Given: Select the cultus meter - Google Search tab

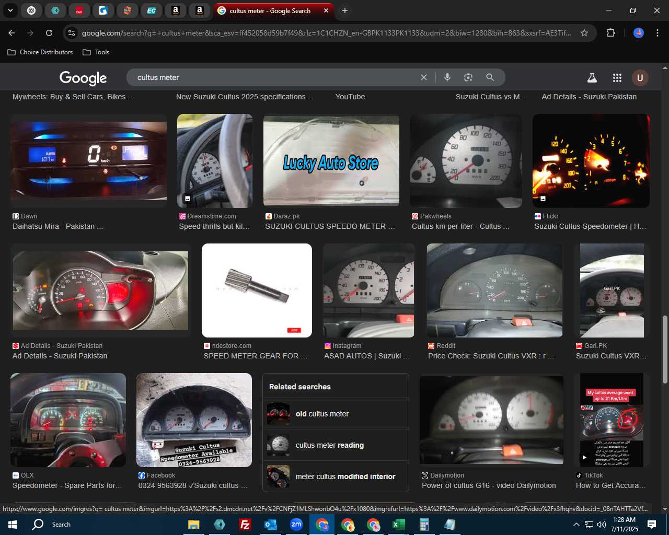Looking at the screenshot, I should [x=269, y=10].
